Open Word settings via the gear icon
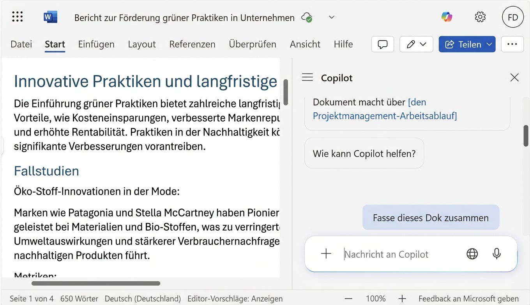The image size is (530, 305). pos(480,17)
